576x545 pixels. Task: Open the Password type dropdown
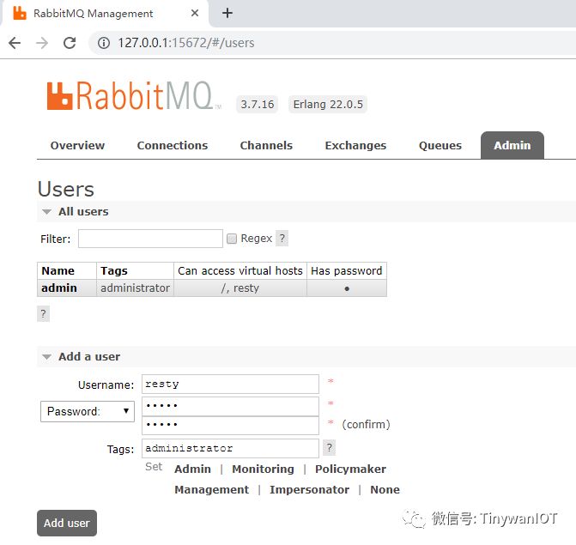coord(88,411)
